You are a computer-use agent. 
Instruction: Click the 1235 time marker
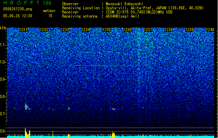106,30
